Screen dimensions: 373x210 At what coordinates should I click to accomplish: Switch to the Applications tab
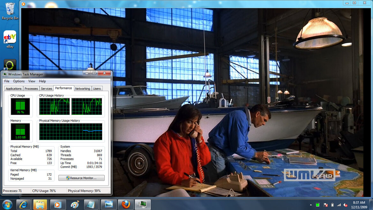pyautogui.click(x=13, y=89)
